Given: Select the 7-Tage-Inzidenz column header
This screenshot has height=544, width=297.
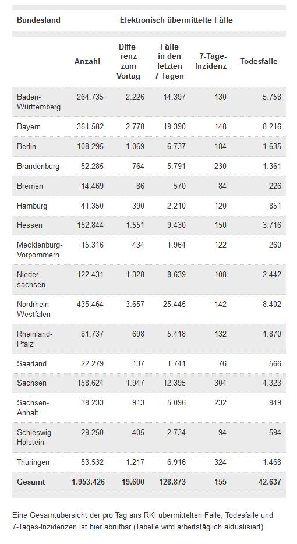Looking at the screenshot, I should coord(211,61).
